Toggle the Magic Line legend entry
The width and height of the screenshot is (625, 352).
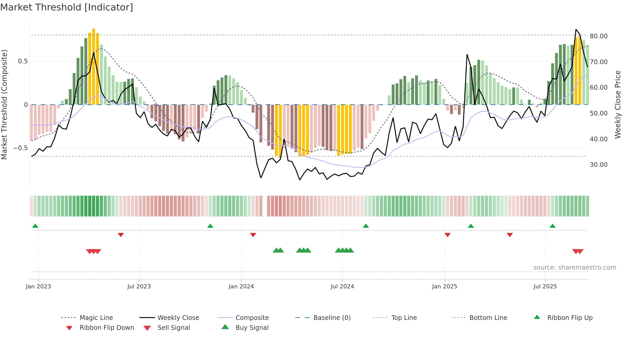(x=87, y=318)
